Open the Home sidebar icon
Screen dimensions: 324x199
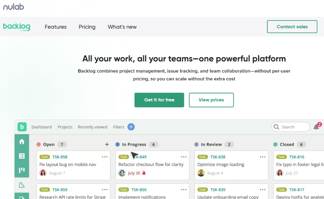coord(22,141)
